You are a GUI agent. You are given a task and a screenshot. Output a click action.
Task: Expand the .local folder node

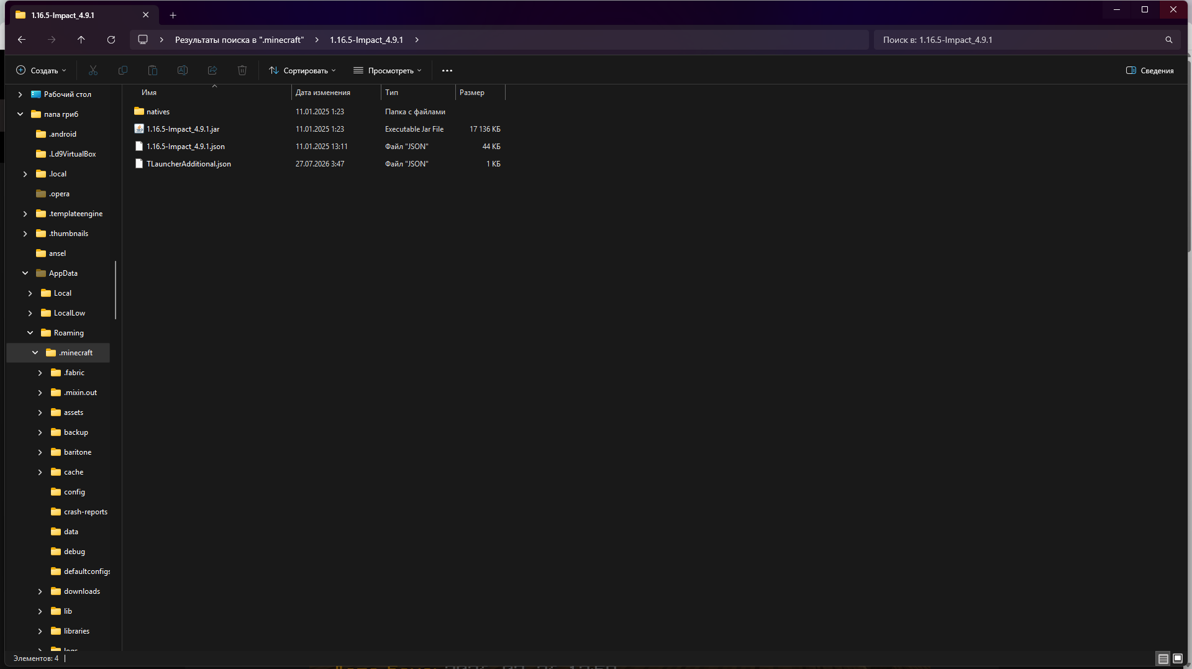point(25,174)
